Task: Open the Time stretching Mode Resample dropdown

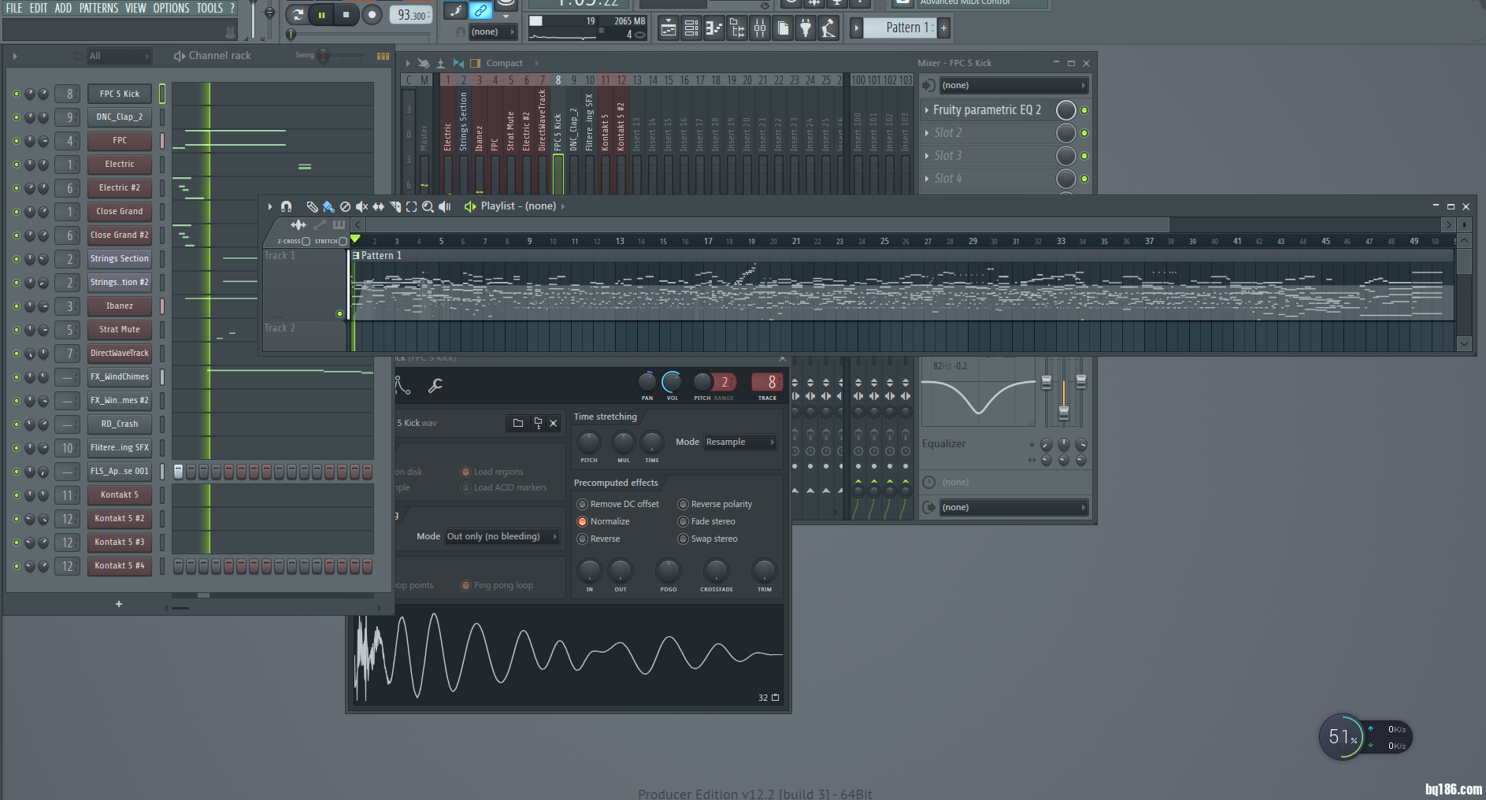Action: click(x=740, y=443)
